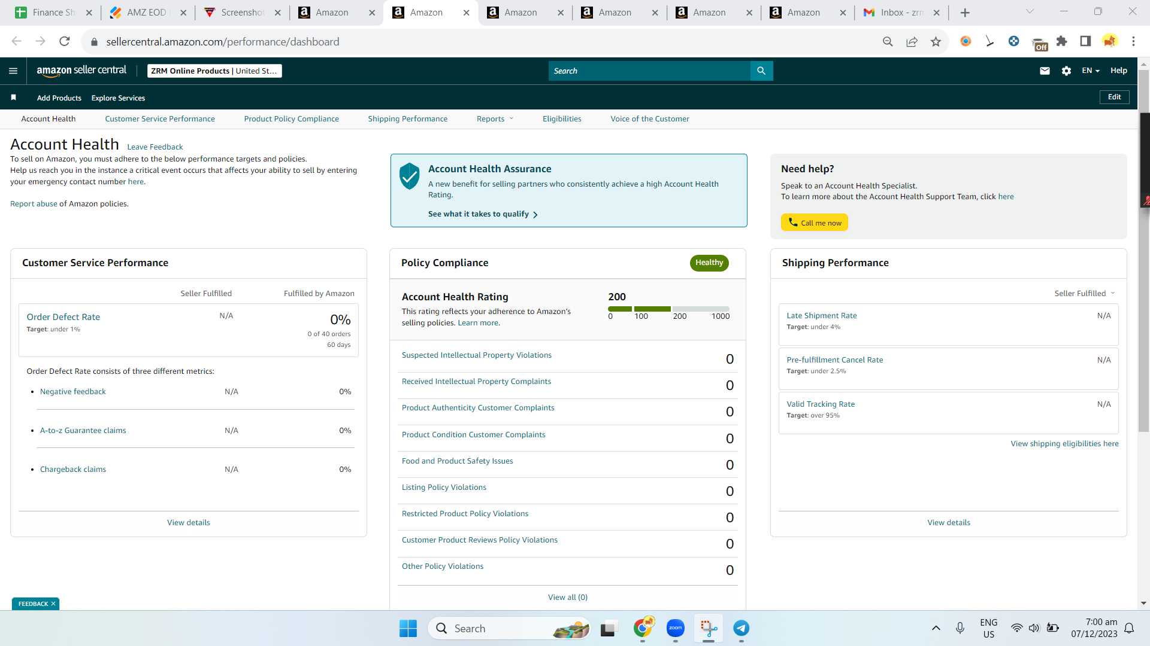1150x646 pixels.
Task: Open Snipping Tool in taskbar
Action: click(709, 628)
